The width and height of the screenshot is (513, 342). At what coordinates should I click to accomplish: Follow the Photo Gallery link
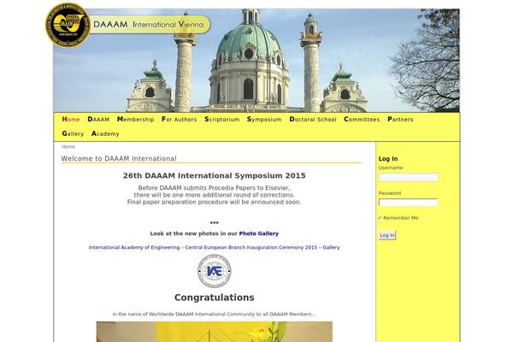[x=259, y=233]
